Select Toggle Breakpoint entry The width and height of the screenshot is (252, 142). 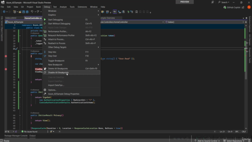pos(72,61)
